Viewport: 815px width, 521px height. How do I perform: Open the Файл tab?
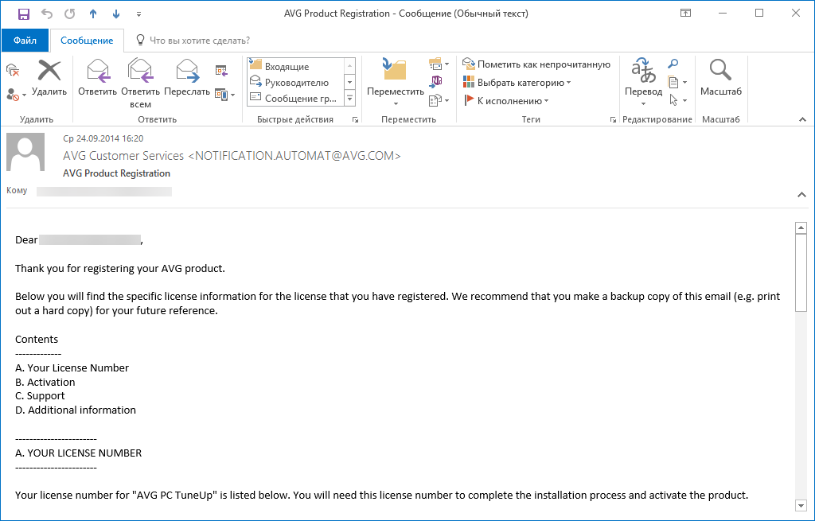[x=25, y=40]
